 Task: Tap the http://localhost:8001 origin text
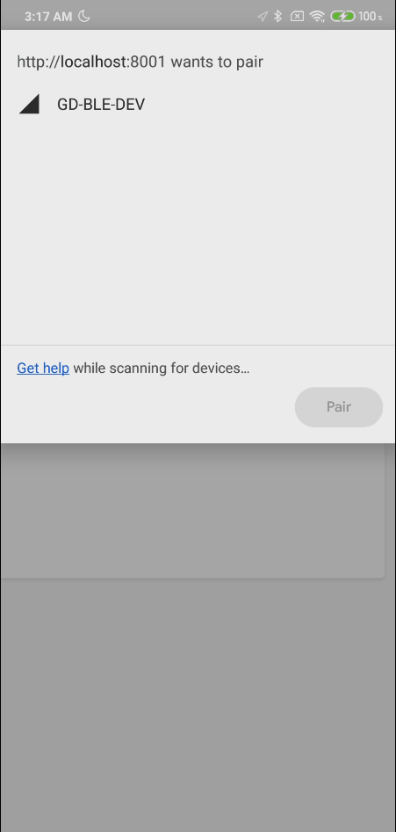[x=91, y=62]
